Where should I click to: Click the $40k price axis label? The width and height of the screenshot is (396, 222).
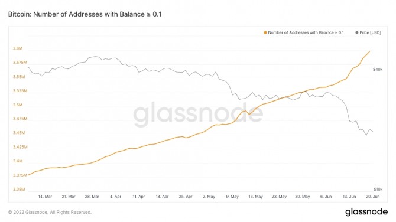coord(378,70)
